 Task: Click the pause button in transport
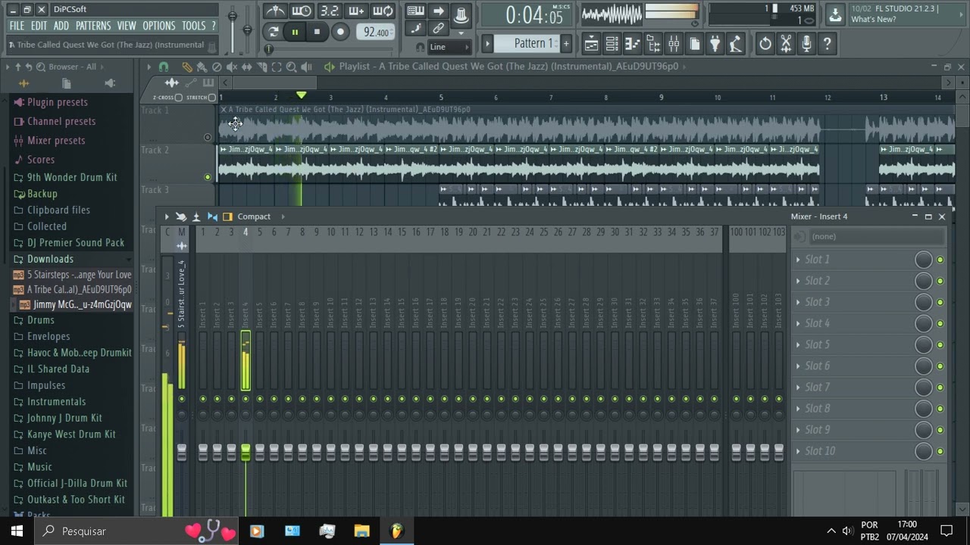pos(295,31)
